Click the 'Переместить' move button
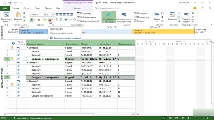This screenshot has width=214, height=120. coord(142,17)
